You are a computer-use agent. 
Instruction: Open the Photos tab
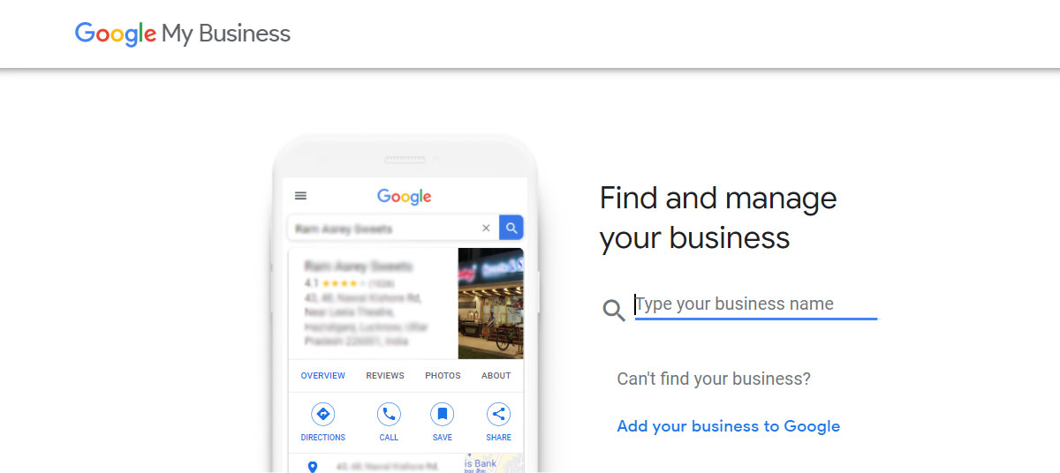click(443, 376)
